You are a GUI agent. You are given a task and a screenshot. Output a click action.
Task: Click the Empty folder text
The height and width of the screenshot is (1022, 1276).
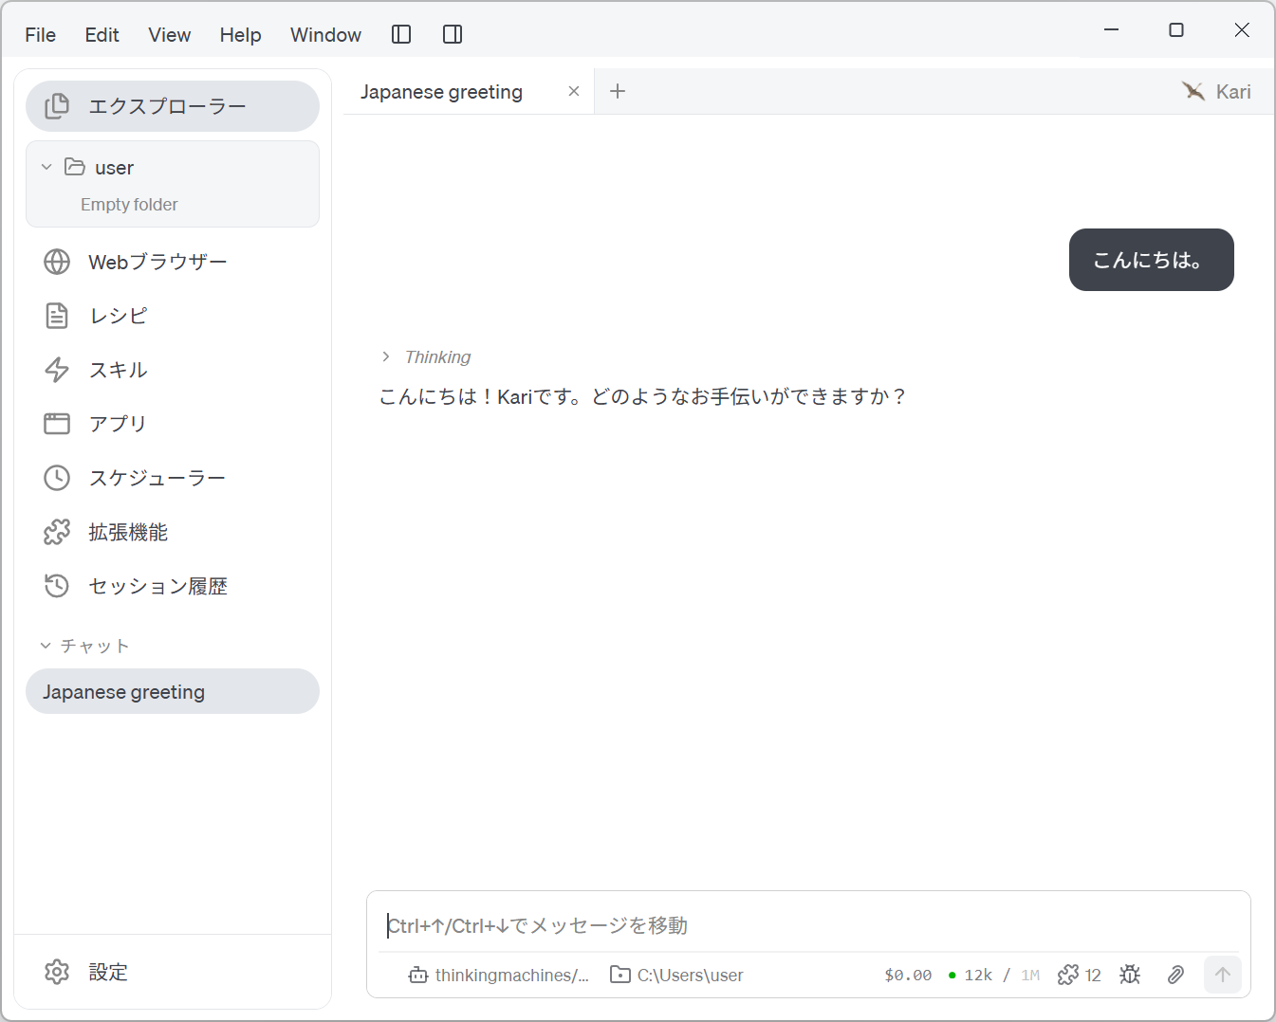(x=129, y=205)
